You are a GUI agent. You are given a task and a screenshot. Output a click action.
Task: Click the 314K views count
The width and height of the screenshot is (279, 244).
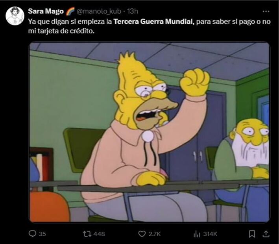point(210,234)
